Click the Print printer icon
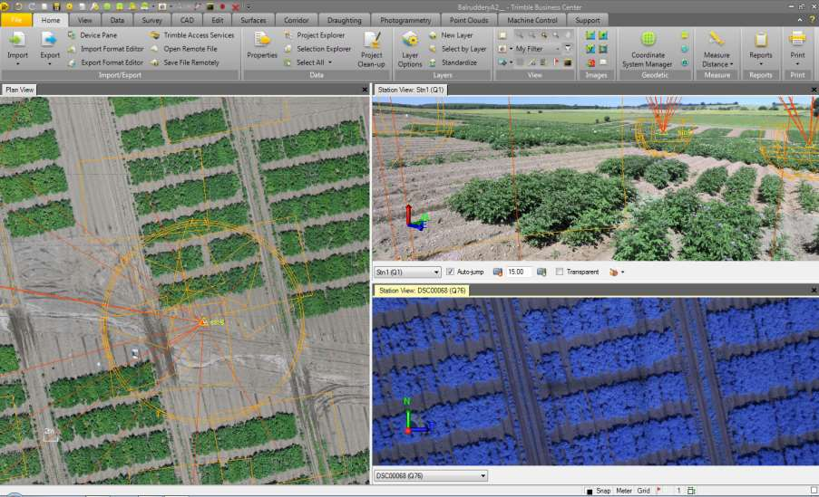 point(797,39)
